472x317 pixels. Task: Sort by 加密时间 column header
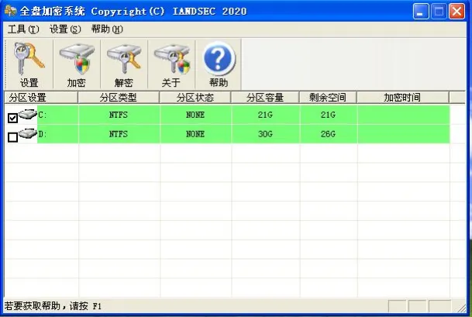click(x=403, y=98)
